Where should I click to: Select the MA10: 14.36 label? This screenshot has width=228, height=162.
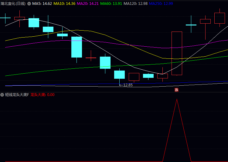tap(64, 4)
